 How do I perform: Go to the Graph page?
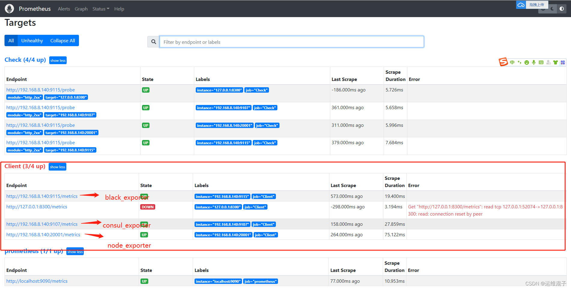point(81,9)
